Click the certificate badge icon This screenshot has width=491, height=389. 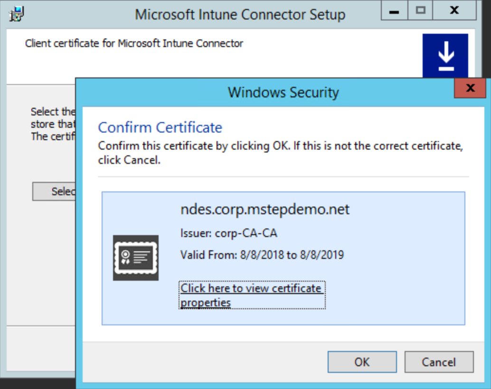(x=136, y=258)
